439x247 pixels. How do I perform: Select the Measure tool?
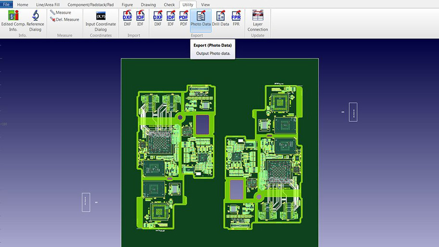click(x=60, y=13)
